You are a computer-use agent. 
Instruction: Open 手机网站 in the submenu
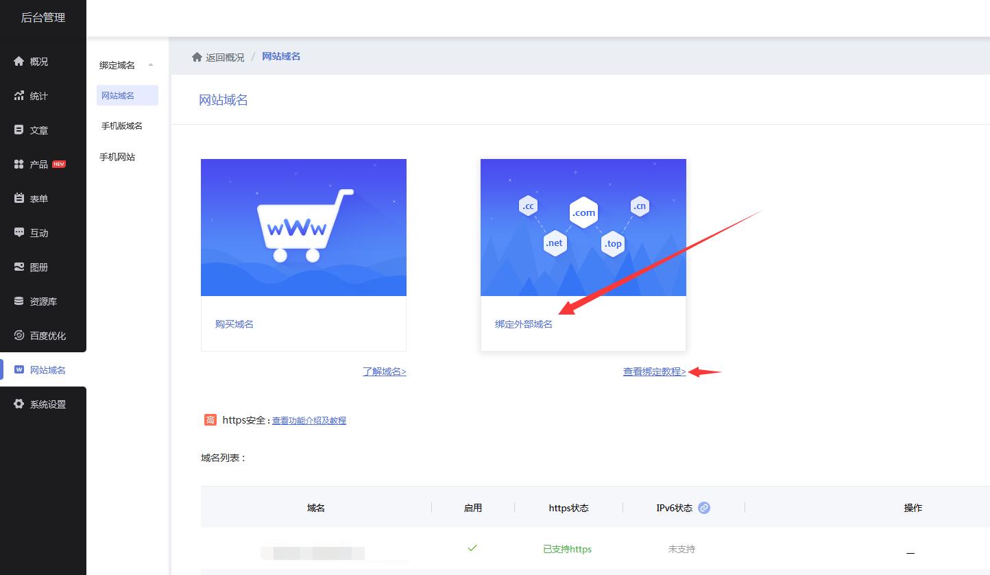(117, 157)
